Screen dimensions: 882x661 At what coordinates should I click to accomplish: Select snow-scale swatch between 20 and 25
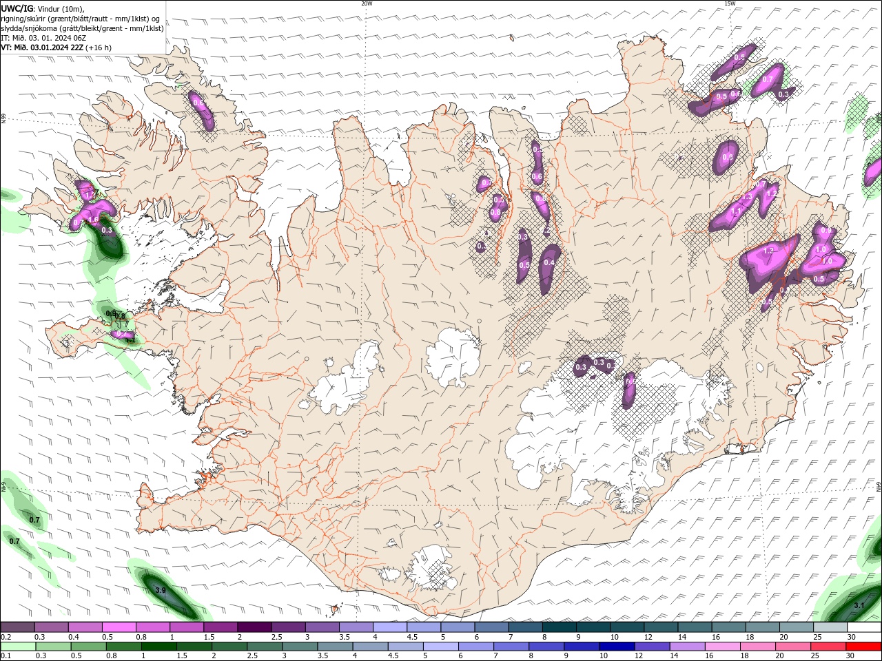point(796,627)
